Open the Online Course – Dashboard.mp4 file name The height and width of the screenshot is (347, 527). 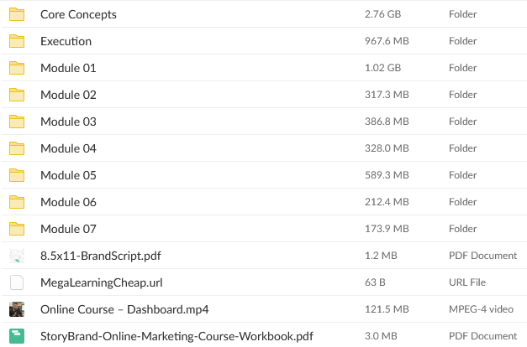click(124, 309)
